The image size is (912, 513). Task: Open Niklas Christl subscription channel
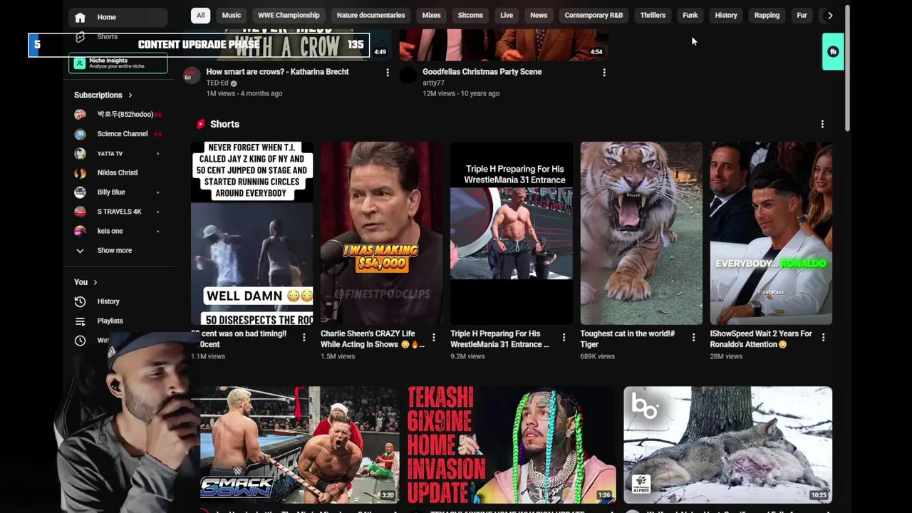[x=118, y=172]
